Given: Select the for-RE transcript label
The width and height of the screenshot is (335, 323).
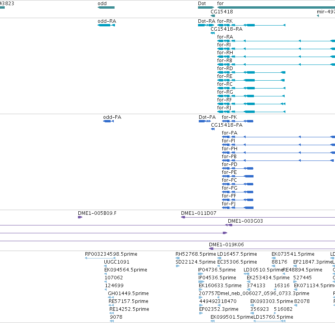Looking at the screenshot, I should (224, 76).
